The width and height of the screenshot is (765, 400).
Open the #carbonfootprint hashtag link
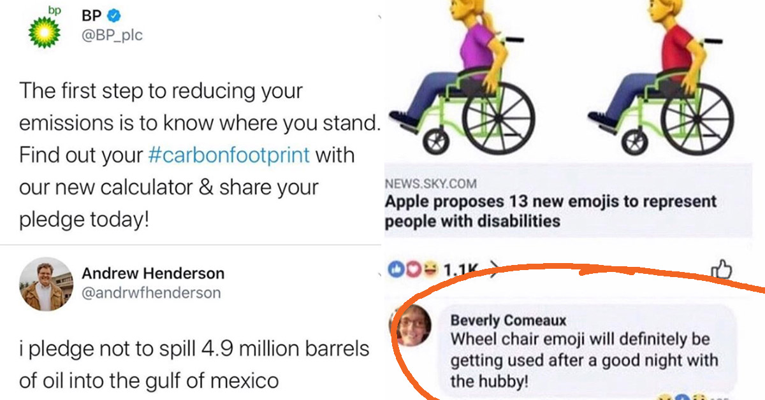[x=229, y=155]
